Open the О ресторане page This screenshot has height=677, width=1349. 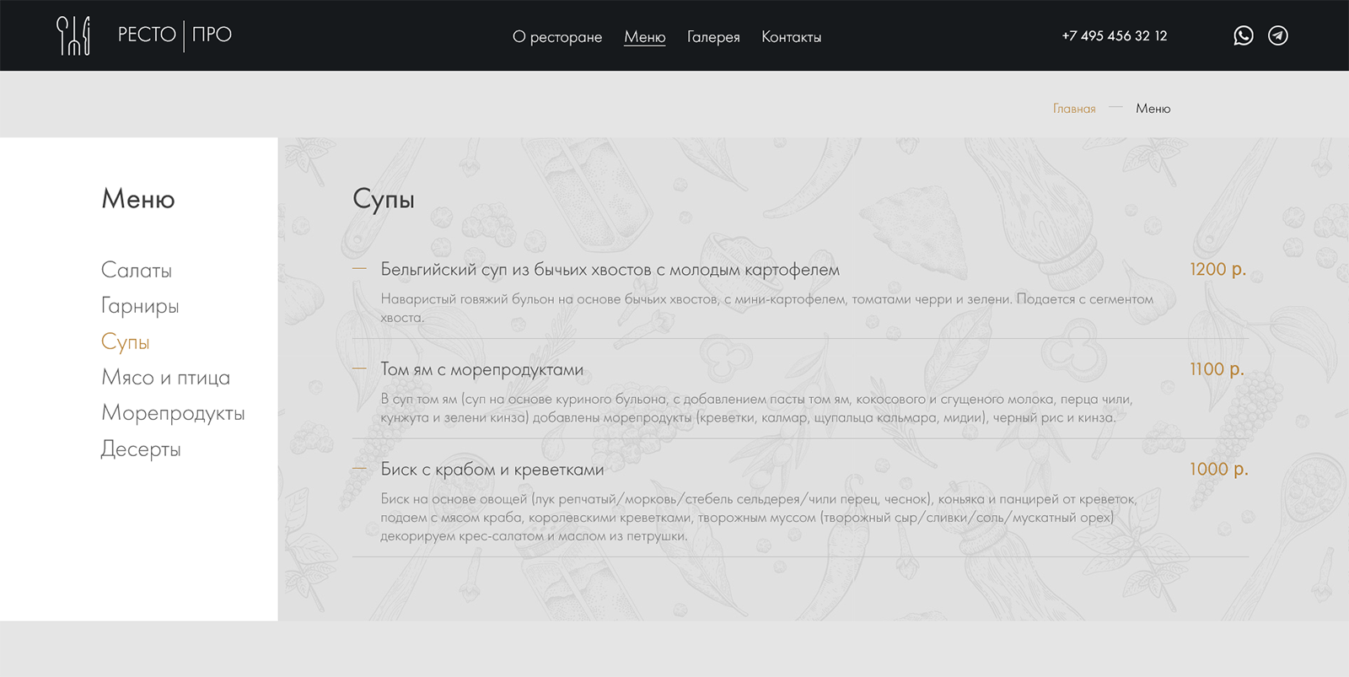point(557,37)
